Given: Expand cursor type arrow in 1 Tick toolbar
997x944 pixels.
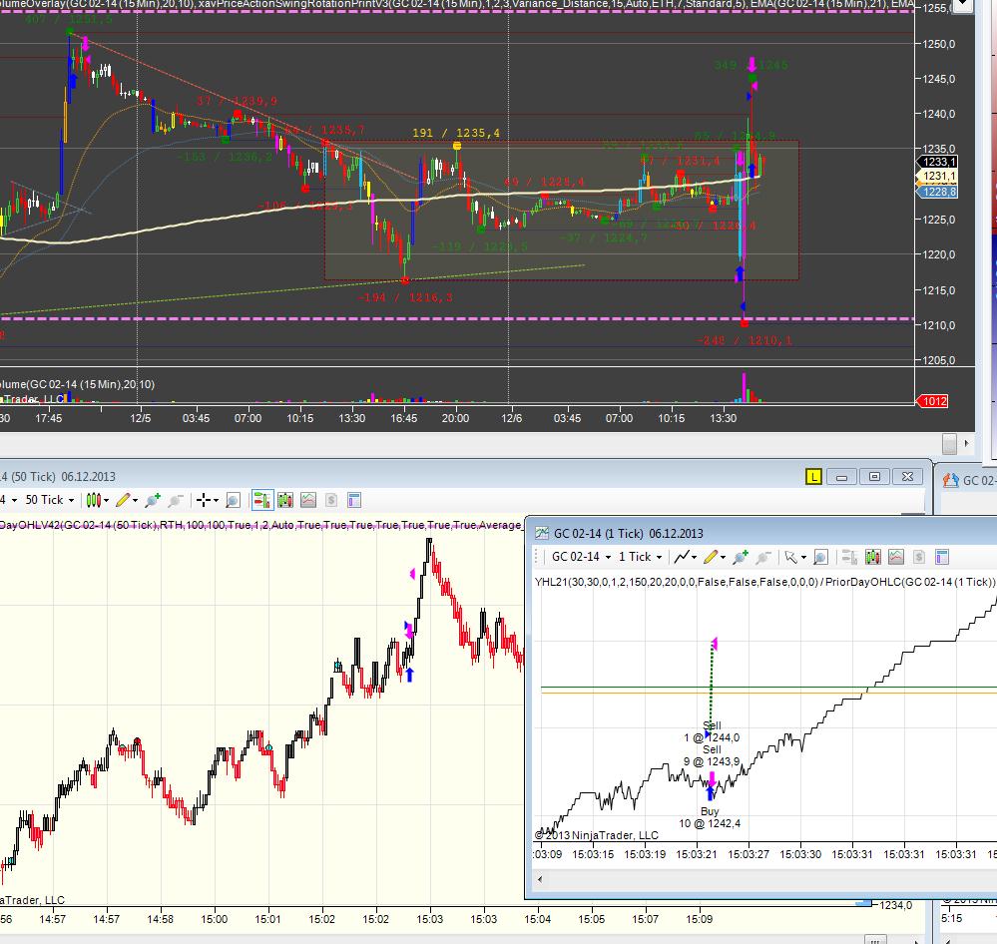Looking at the screenshot, I should (x=803, y=558).
